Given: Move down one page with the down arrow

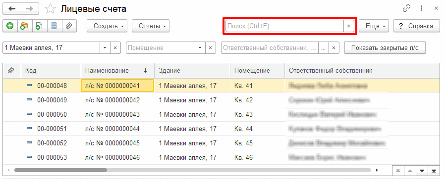Looking at the screenshot, I should [422, 171].
